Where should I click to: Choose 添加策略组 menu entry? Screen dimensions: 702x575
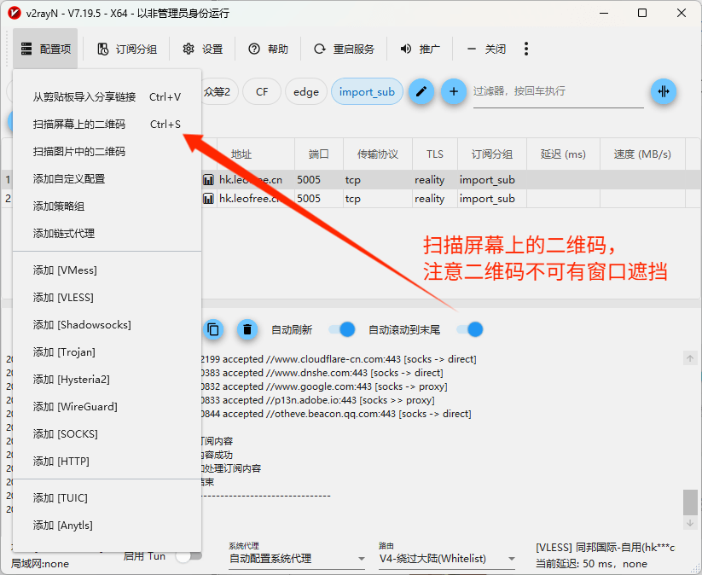coord(107,206)
